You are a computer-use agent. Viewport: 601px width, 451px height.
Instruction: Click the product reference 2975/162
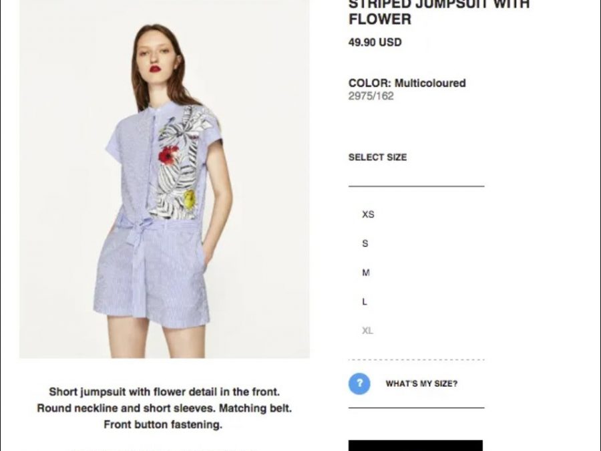pos(371,96)
